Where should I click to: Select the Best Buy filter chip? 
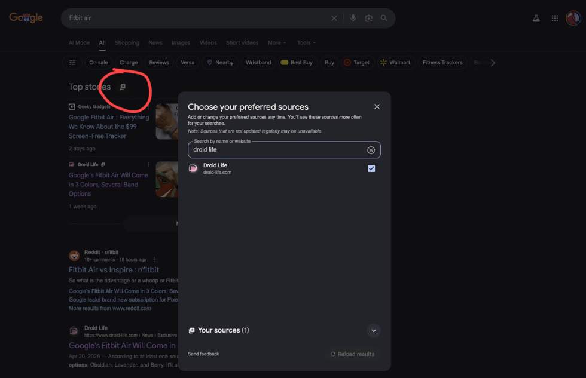pyautogui.click(x=297, y=63)
